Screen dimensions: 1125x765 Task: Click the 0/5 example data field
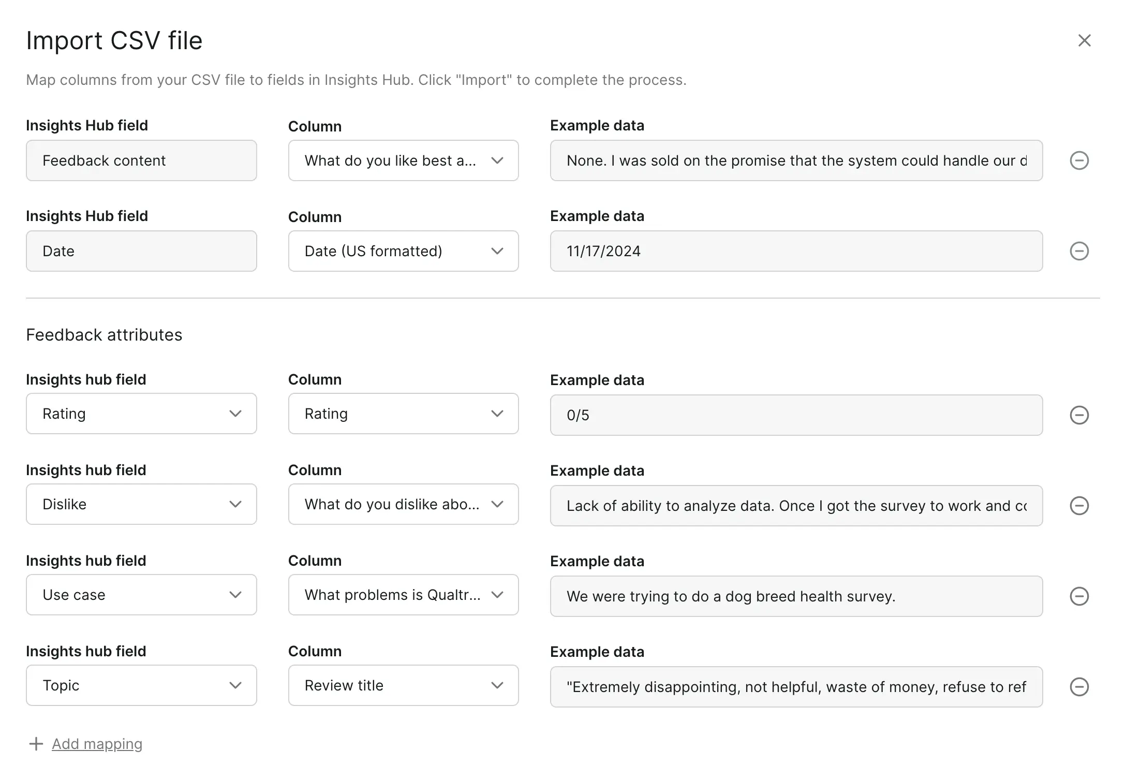coord(796,415)
